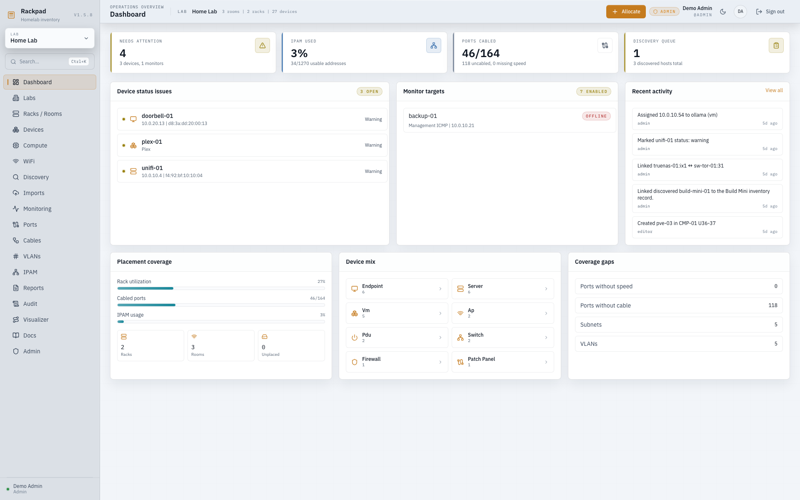The width and height of the screenshot is (800, 500).
Task: Click 'Created pve-03 in CMP-01 U36-37' activity
Action: [707, 227]
